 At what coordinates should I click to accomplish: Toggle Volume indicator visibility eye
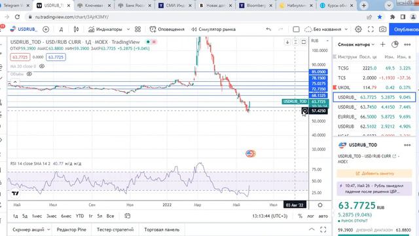pos(29,74)
